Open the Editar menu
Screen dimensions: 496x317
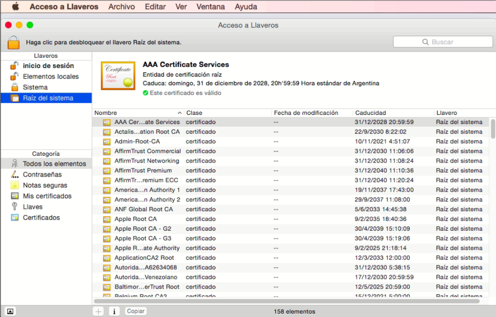pyautogui.click(x=155, y=7)
